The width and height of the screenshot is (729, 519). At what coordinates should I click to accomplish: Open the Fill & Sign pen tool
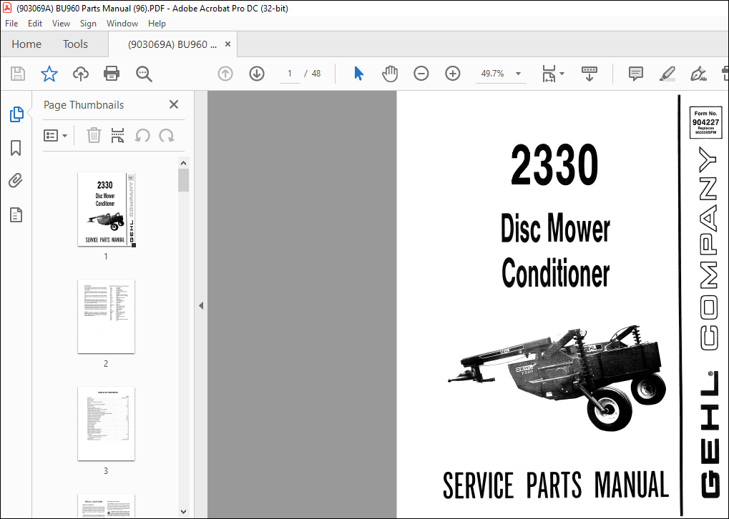tap(698, 74)
